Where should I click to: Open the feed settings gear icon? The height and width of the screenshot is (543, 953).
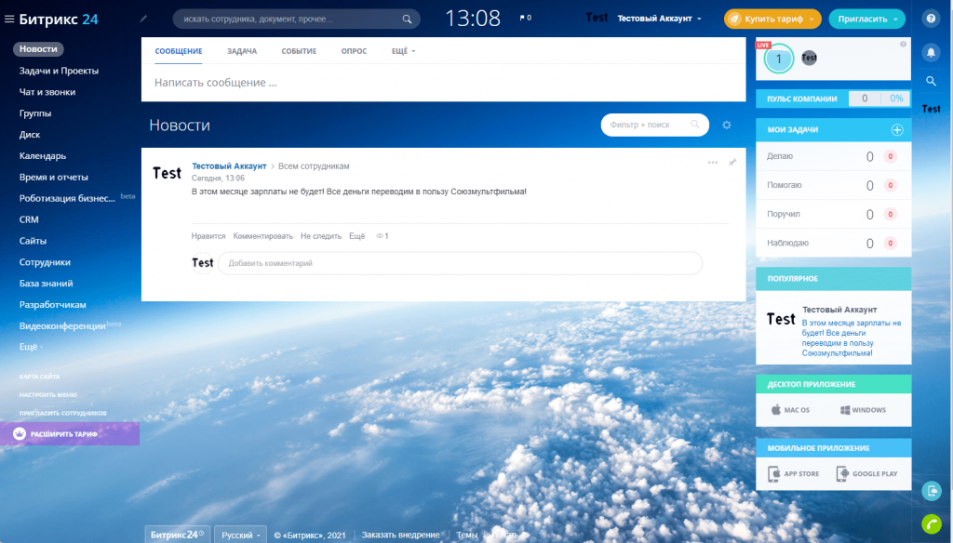click(726, 126)
